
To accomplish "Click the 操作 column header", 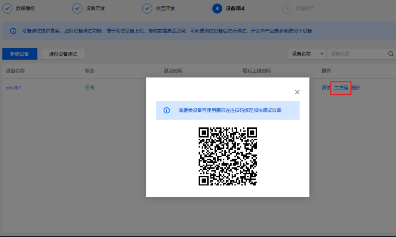I will click(x=326, y=71).
